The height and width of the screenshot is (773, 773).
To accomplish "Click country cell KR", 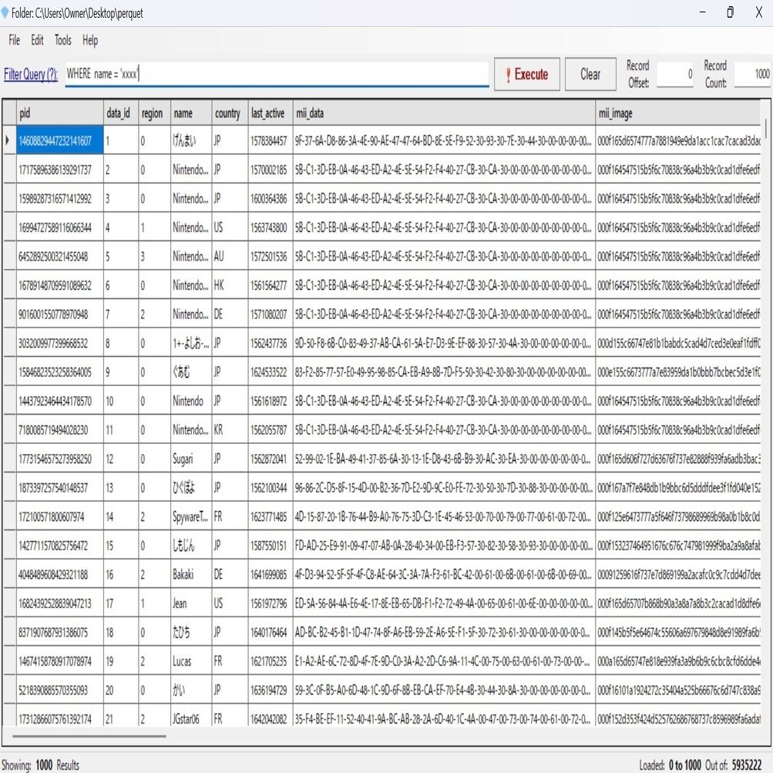I will (230, 430).
